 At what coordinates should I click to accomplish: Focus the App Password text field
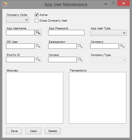click(x=66, y=33)
